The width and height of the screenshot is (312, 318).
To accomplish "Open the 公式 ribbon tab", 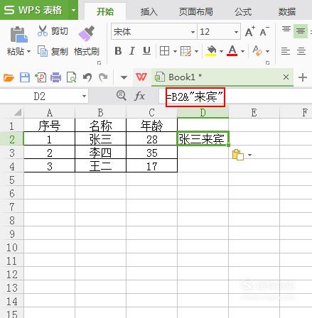I will pos(243,11).
